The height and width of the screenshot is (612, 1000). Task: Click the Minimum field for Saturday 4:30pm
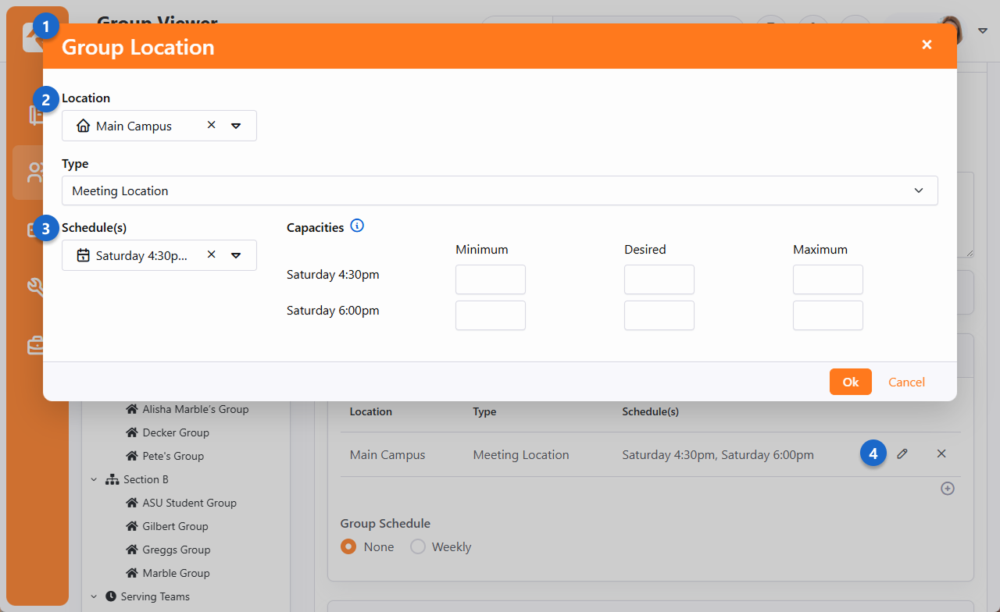tap(490, 279)
